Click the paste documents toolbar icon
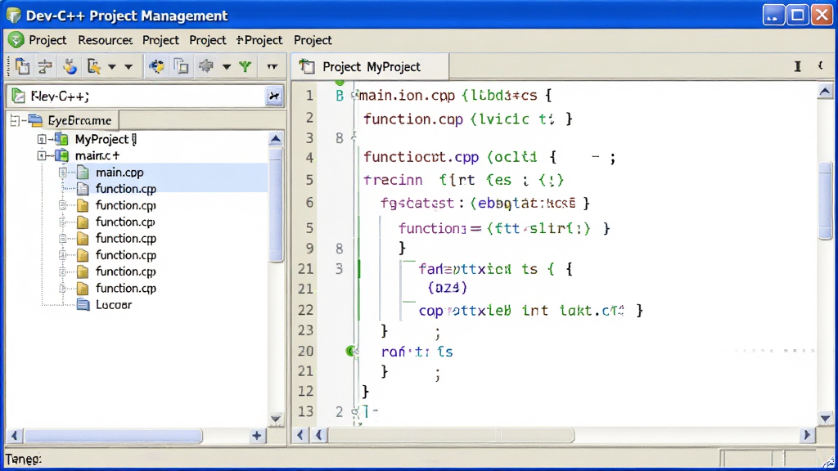Image resolution: width=838 pixels, height=471 pixels. [22, 67]
